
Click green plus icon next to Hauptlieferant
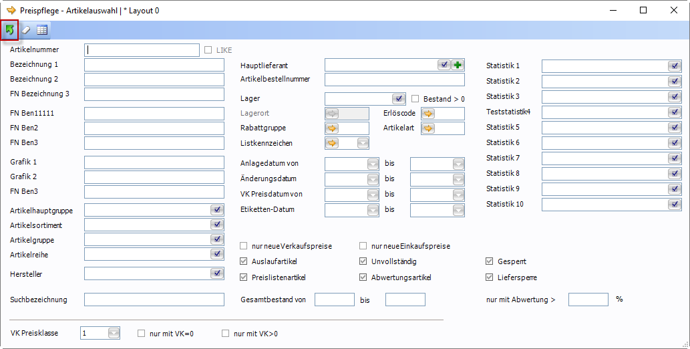(458, 65)
